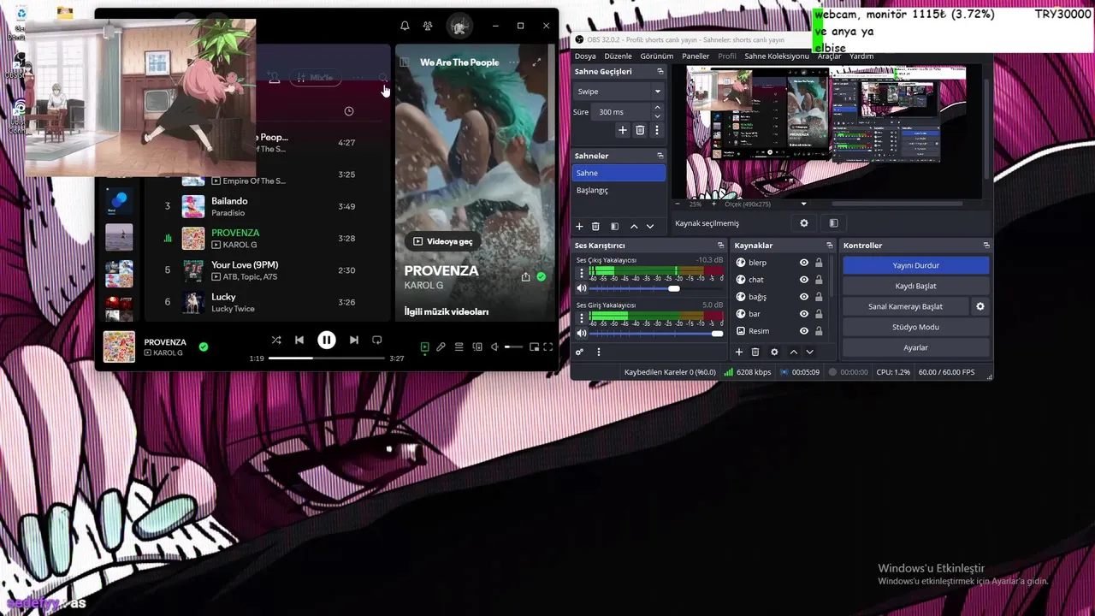Click Yayını Durdur to stop streaming
Screen dimensions: 1095x616
point(915,265)
